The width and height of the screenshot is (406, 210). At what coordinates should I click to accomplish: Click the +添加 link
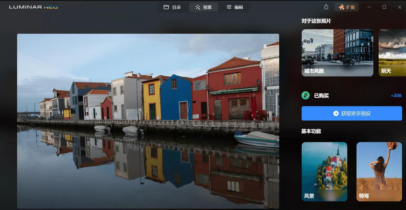point(396,96)
